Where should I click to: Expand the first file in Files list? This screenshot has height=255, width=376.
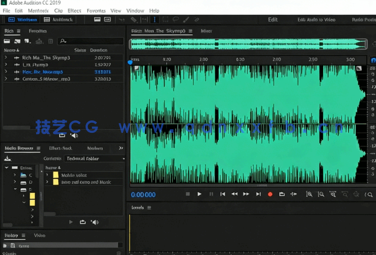coord(7,58)
